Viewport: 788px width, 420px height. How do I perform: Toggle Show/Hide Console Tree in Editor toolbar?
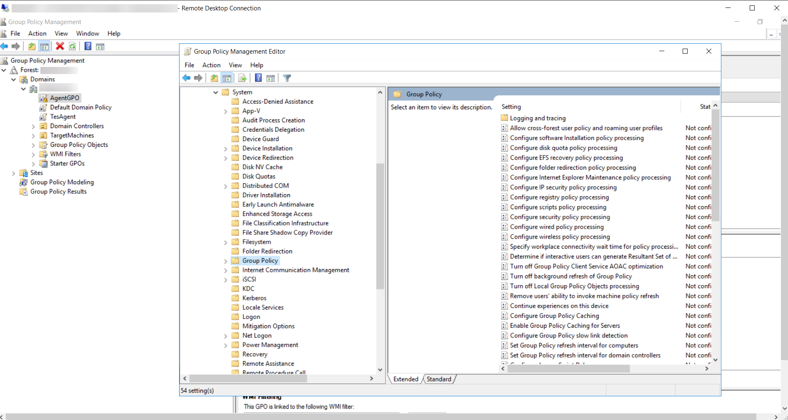tap(227, 78)
